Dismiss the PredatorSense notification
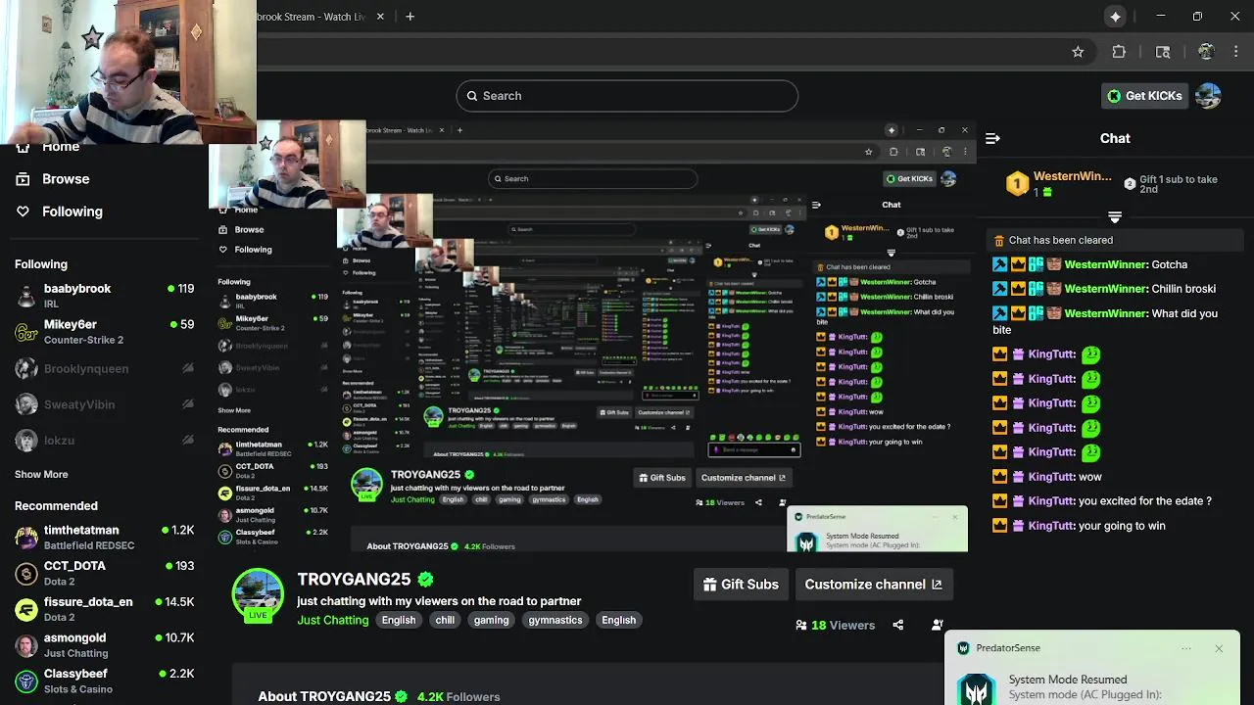Viewport: 1254px width, 705px height. pyautogui.click(x=1219, y=648)
